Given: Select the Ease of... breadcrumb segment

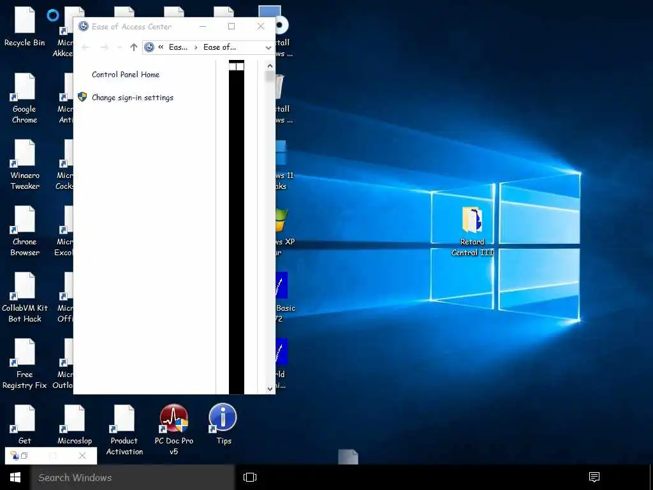Looking at the screenshot, I should [x=219, y=47].
